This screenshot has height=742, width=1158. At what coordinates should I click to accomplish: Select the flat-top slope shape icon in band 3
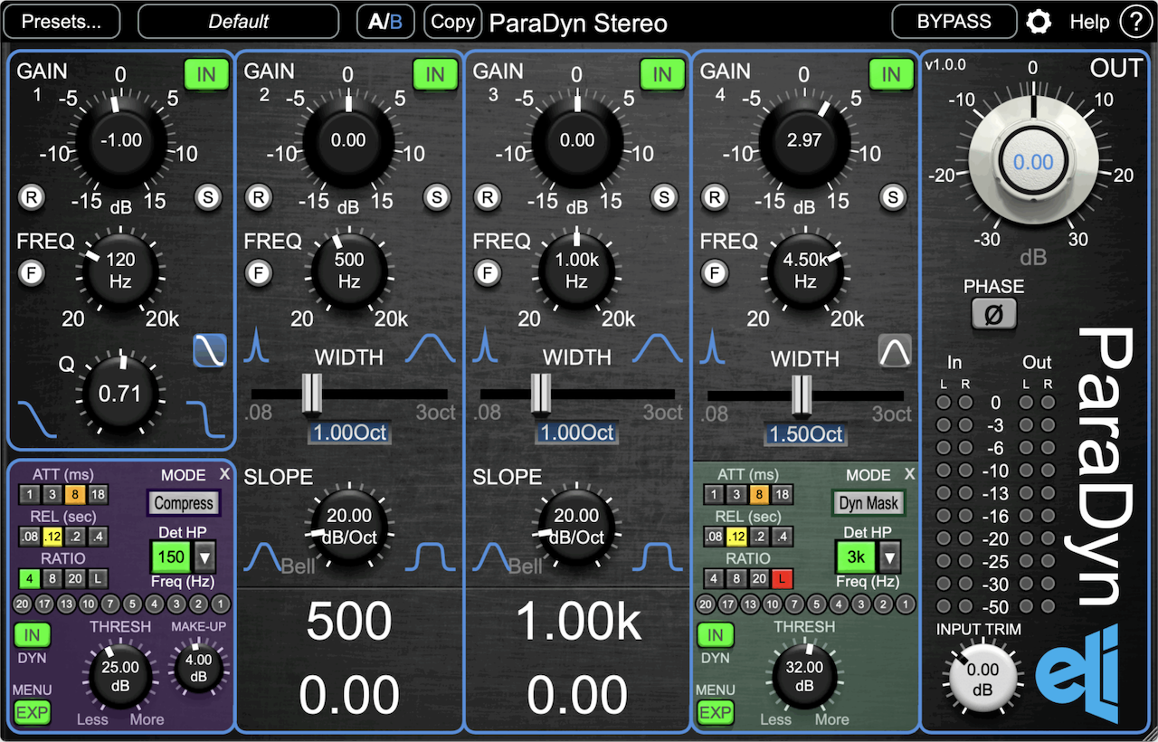pos(660,556)
